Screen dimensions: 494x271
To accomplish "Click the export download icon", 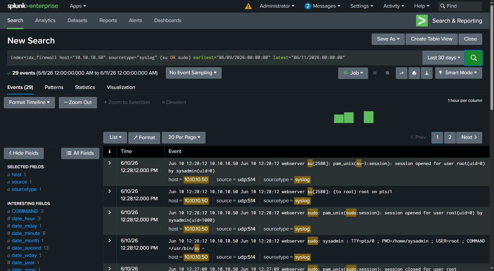I will point(427,73).
